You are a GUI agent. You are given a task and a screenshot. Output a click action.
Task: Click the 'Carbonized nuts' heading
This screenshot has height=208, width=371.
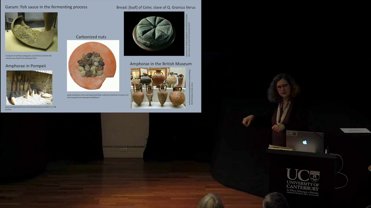pos(91,37)
